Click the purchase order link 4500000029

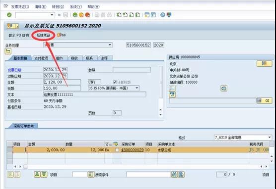tap(133, 150)
